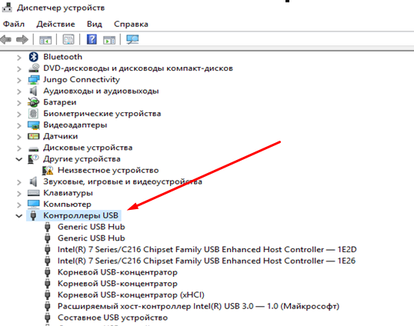The width and height of the screenshot is (414, 326).
Task: Select the first Generic USB Hub entry
Action: coord(92,227)
